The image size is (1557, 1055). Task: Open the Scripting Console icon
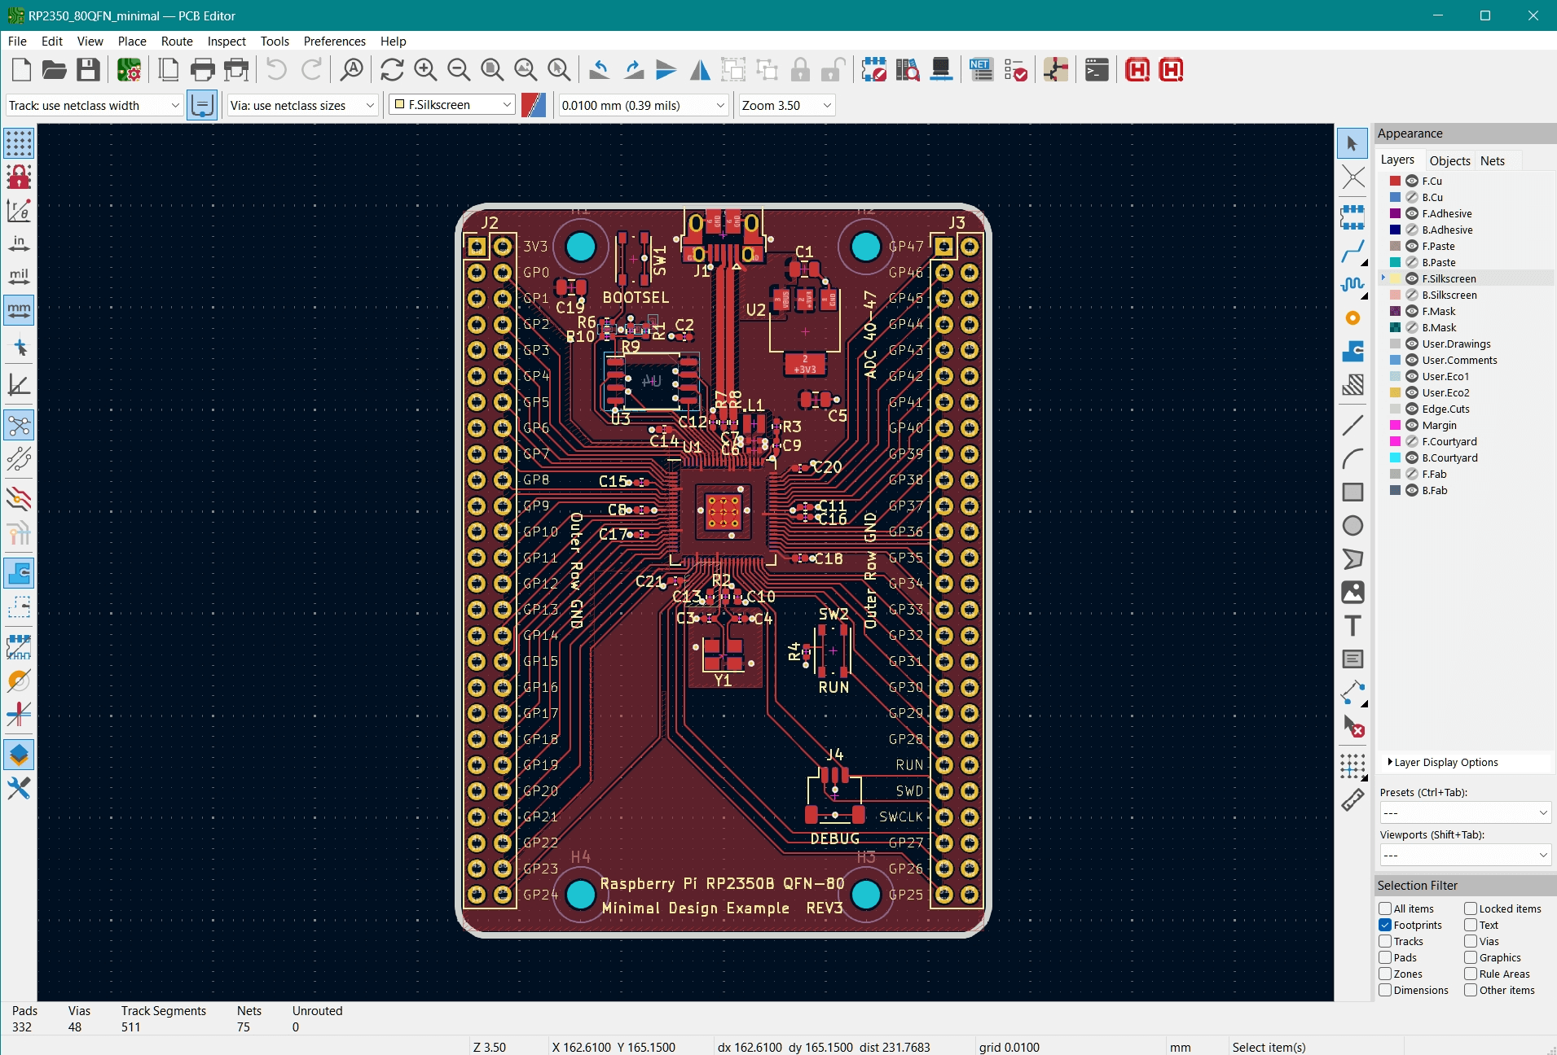point(1097,70)
